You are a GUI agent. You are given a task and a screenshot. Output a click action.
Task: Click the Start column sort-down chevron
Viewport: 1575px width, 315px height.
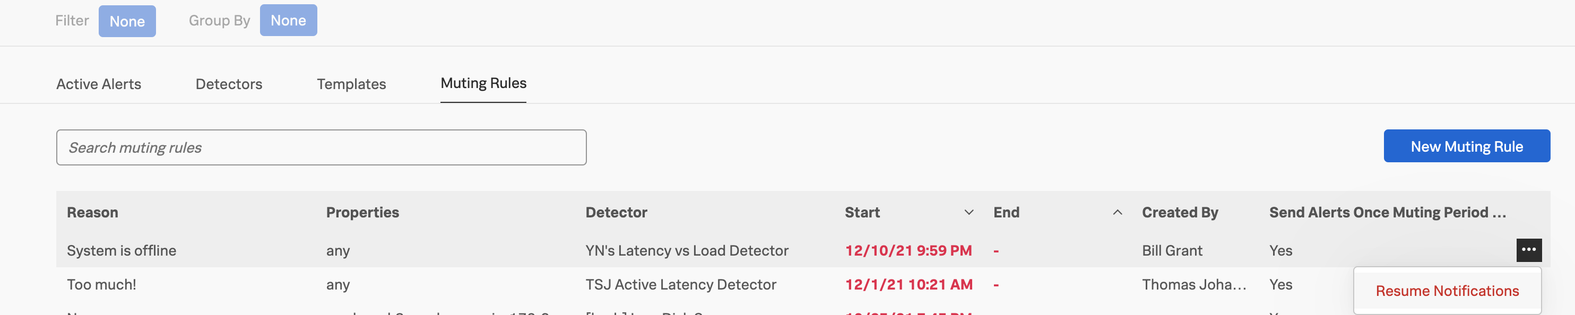click(x=968, y=213)
